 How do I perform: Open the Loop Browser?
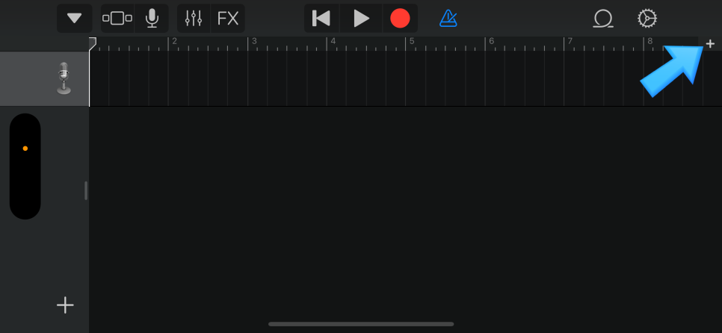[602, 19]
